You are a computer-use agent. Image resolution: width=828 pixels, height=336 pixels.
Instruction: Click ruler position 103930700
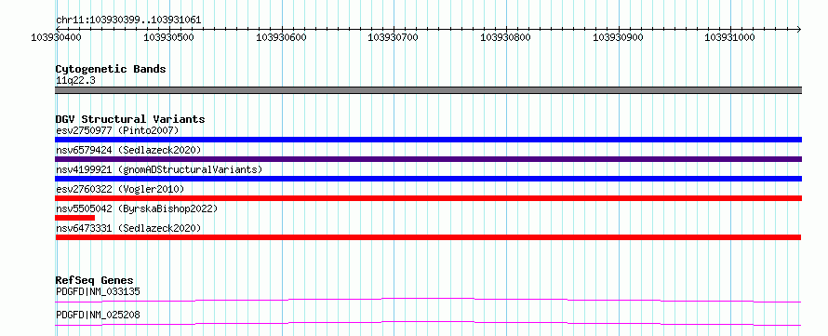click(x=393, y=37)
